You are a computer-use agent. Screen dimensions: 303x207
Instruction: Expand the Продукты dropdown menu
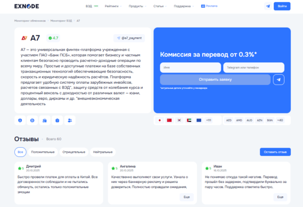click(137, 6)
